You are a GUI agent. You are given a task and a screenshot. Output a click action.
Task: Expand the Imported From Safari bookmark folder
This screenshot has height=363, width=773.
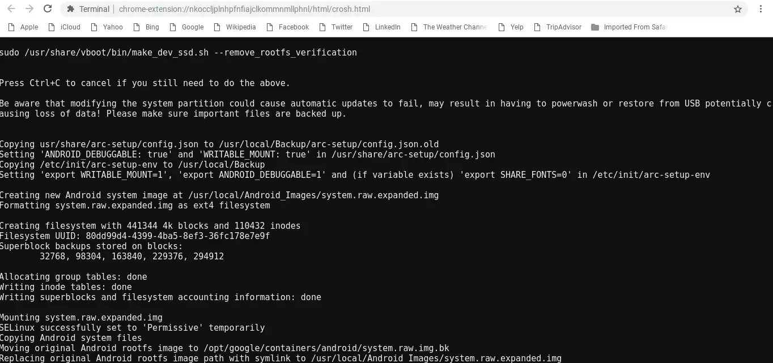coord(629,27)
